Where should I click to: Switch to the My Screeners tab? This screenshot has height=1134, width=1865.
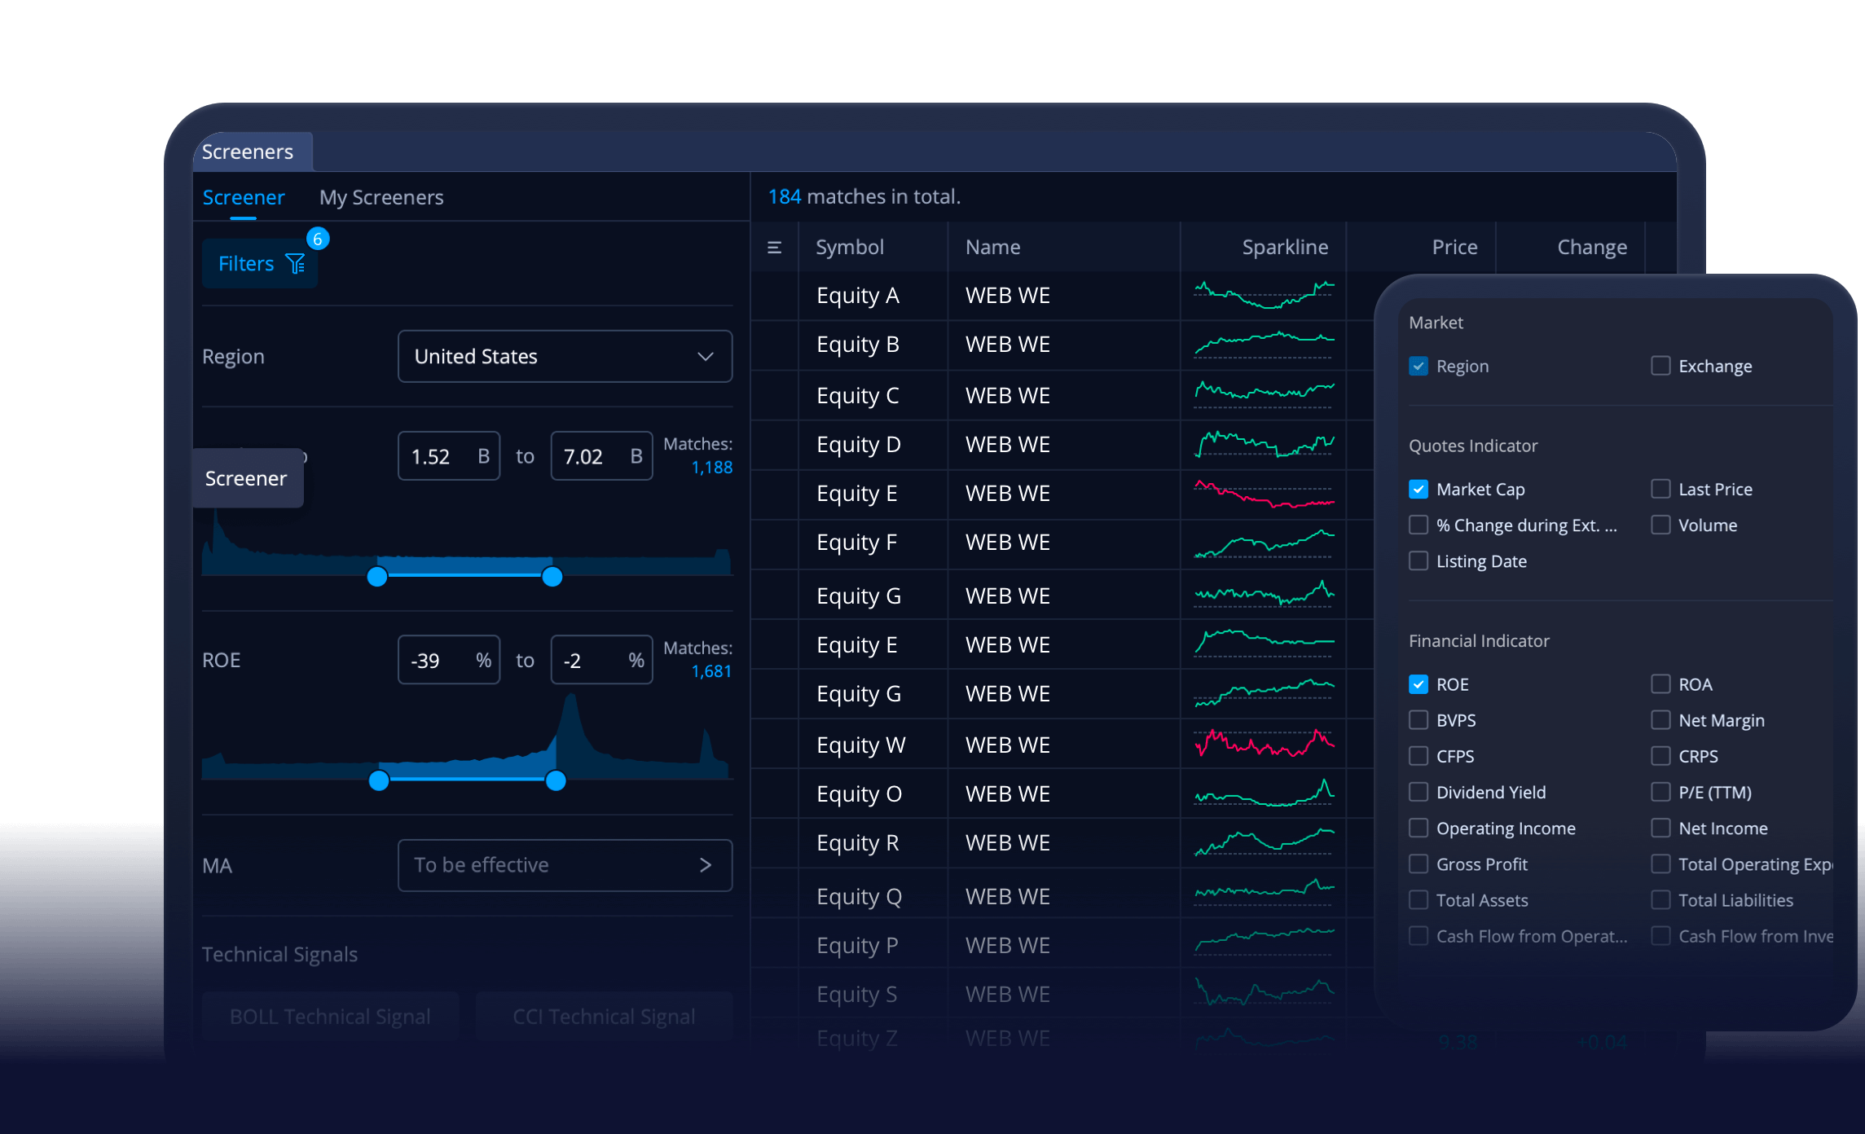380,197
